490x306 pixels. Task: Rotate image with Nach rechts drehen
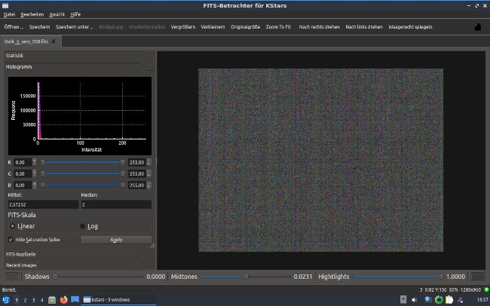[x=318, y=26]
